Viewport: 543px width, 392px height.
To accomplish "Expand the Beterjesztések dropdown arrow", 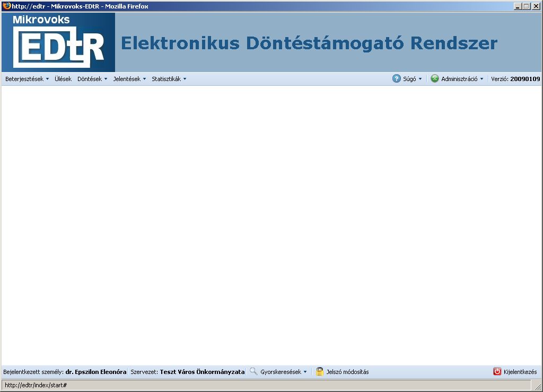I will [x=47, y=79].
